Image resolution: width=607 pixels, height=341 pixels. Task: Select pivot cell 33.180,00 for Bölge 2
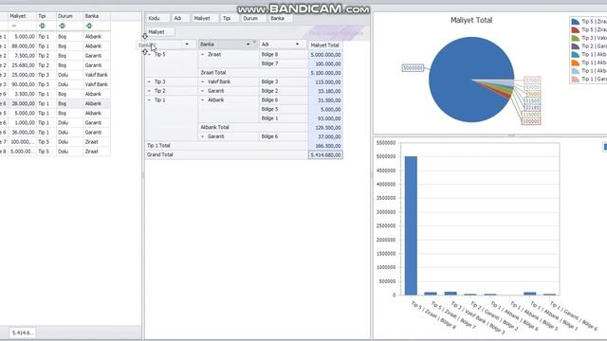click(325, 91)
